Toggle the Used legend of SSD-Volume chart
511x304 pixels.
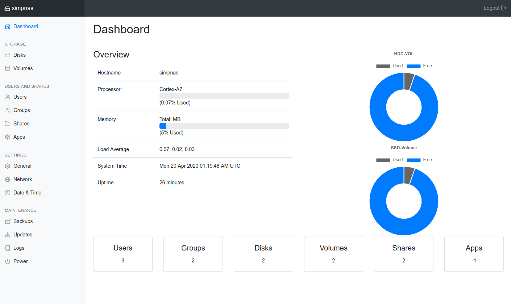(390, 160)
